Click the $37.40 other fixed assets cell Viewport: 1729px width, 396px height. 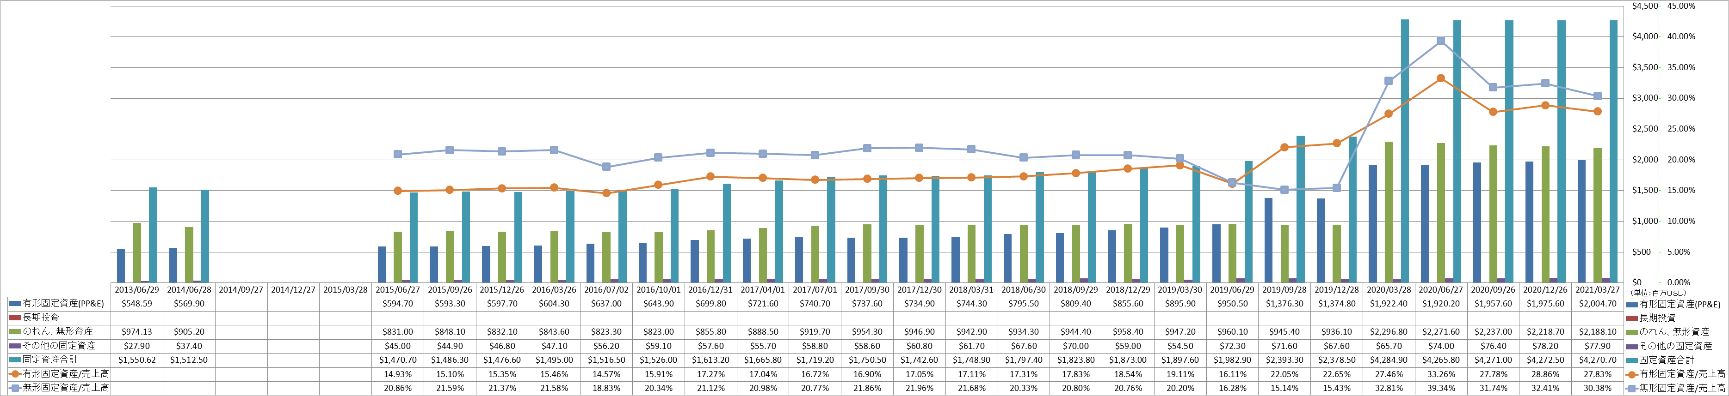[189, 346]
